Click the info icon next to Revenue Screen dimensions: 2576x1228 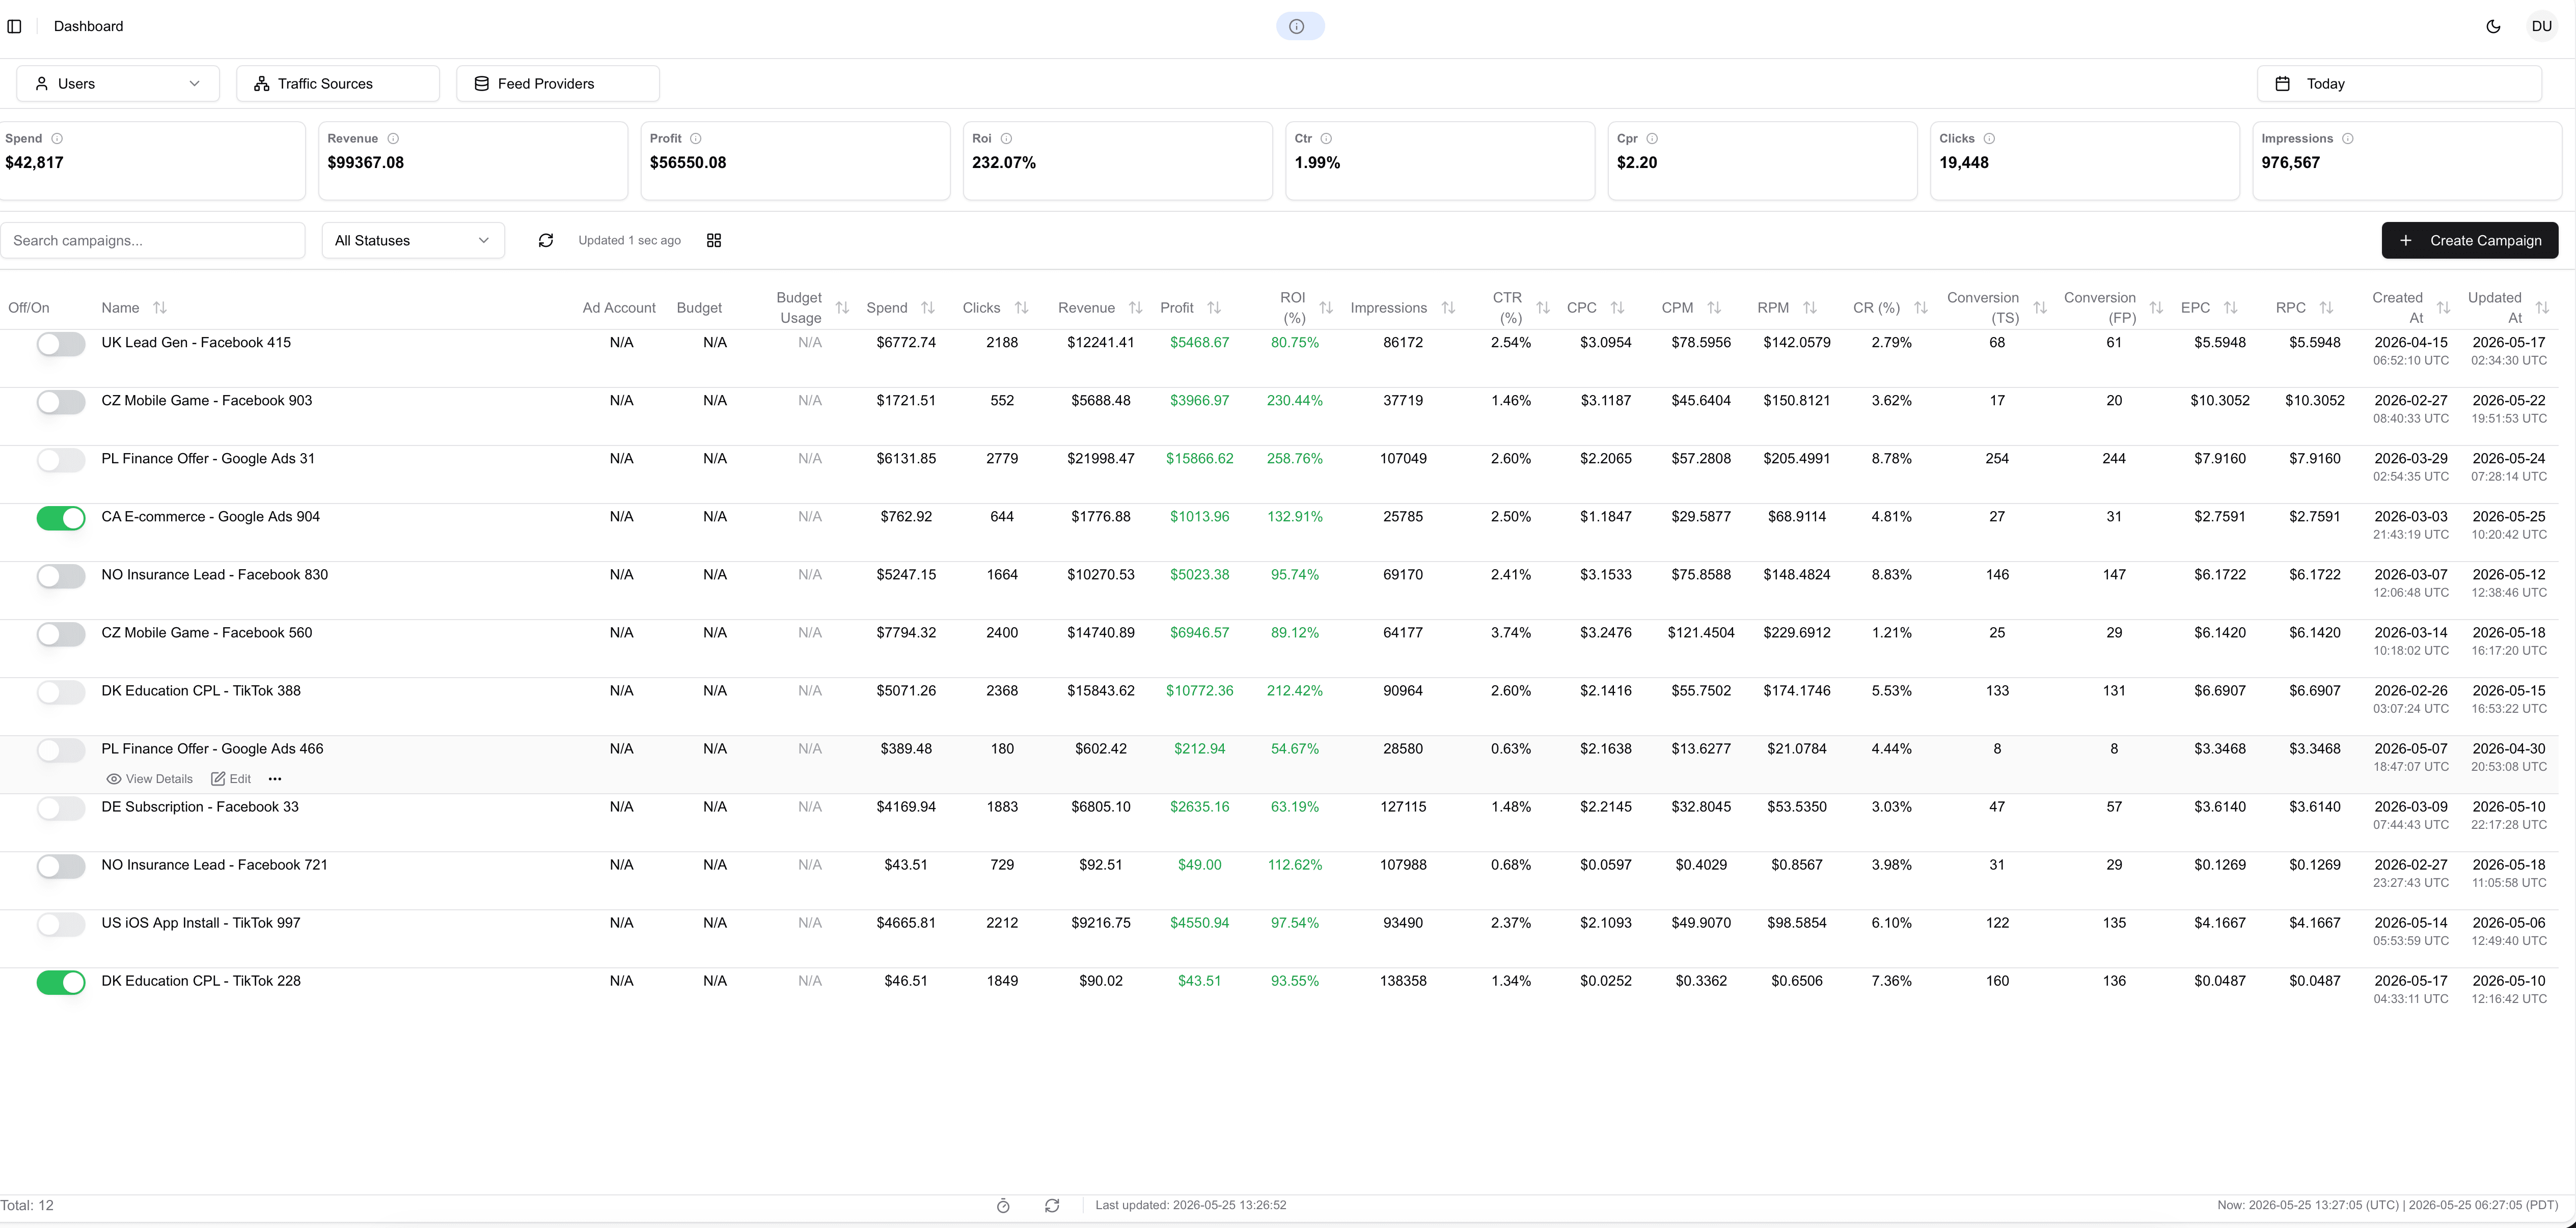coord(393,139)
